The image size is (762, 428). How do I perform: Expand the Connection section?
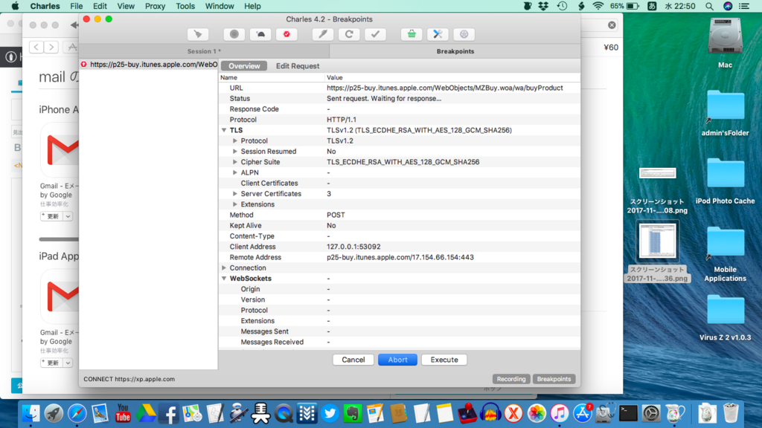tap(224, 267)
